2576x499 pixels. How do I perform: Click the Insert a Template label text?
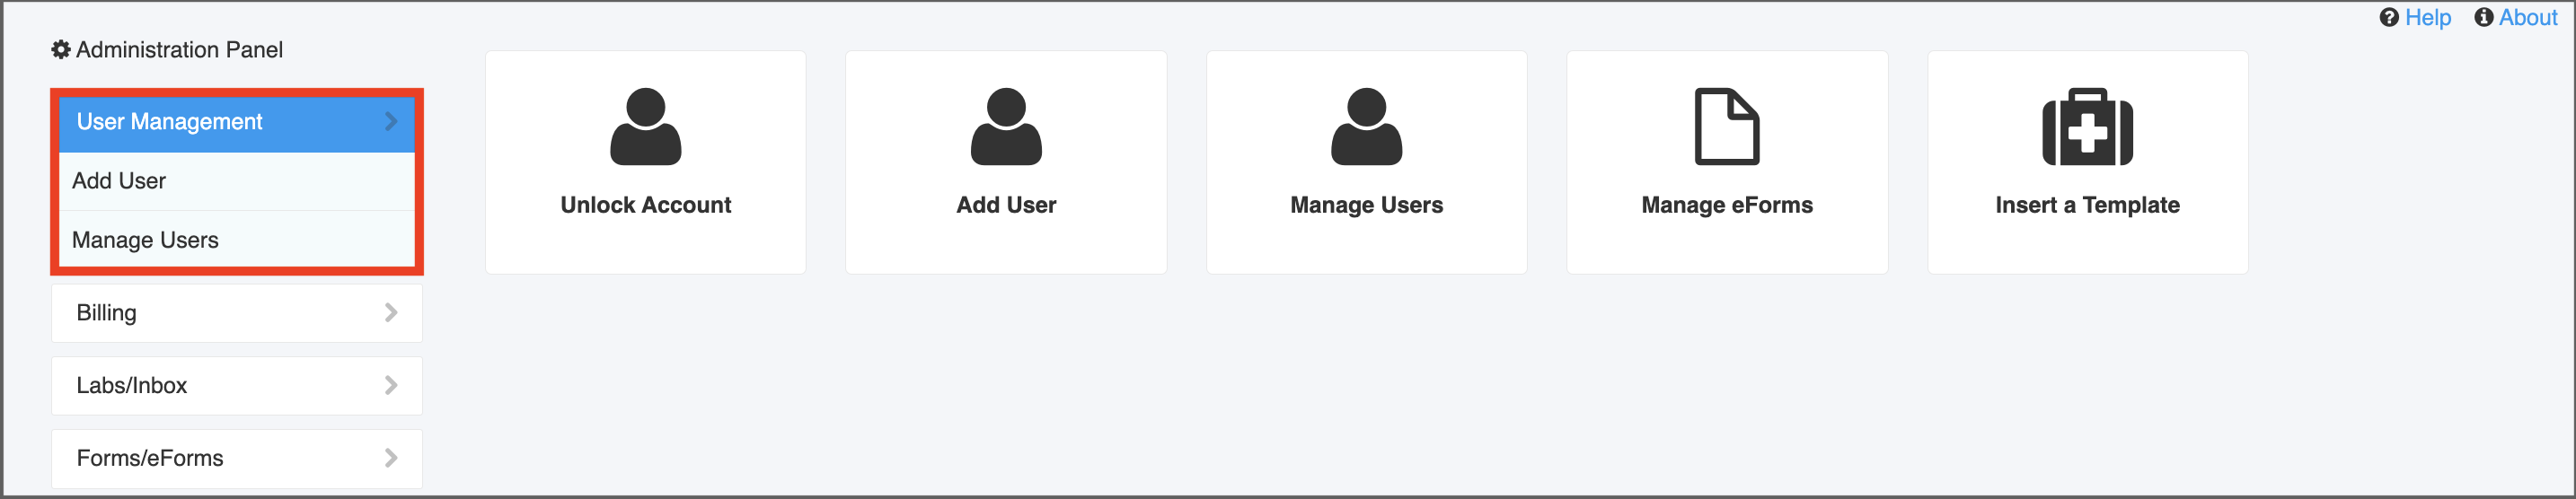click(2087, 205)
